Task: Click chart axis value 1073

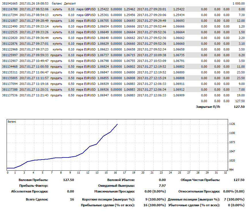Action: pos(232,142)
